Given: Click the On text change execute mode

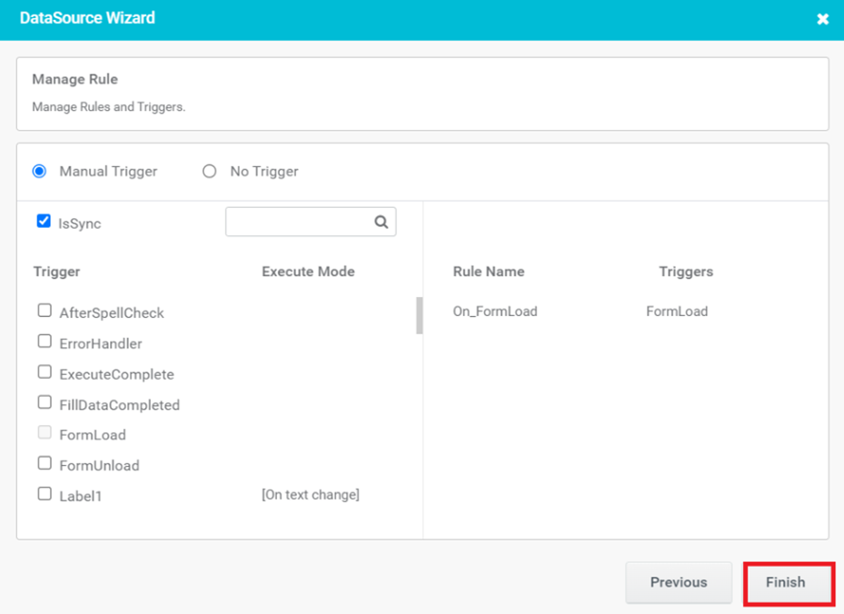Looking at the screenshot, I should (311, 494).
